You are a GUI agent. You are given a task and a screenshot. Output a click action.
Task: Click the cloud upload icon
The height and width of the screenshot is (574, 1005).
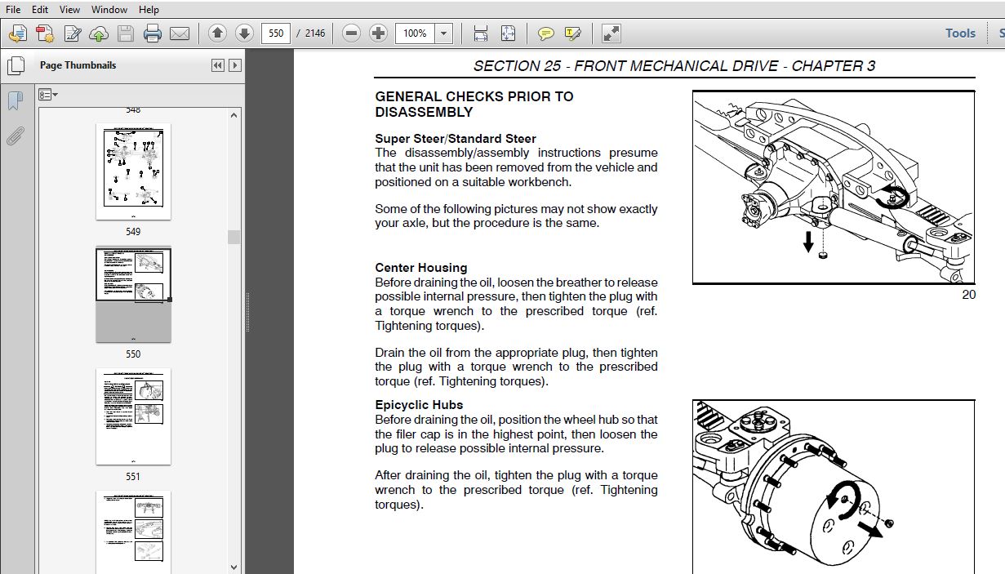(98, 33)
